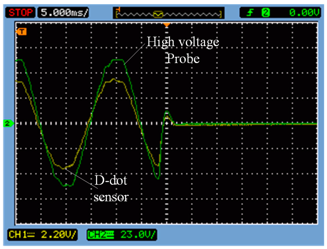327x249 pixels.
Task: Click the orange trigger position triangle at top
Action: (x=166, y=25)
